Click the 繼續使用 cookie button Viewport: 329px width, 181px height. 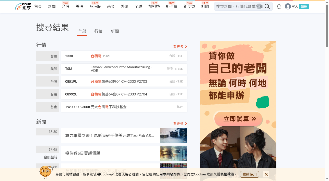[x=250, y=174]
